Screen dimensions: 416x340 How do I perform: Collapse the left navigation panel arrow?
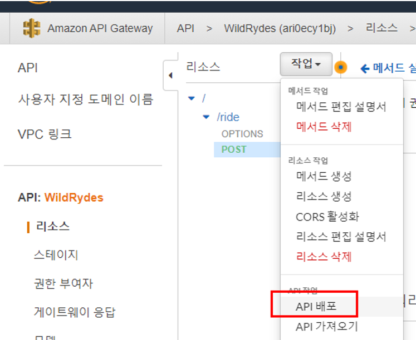click(170, 76)
